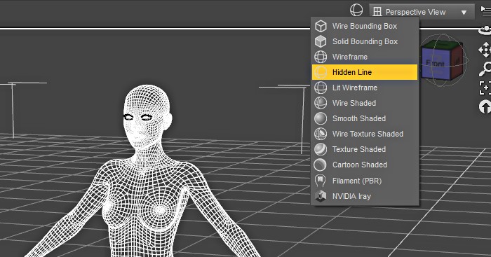Choose Smooth Shaded from the menu

coord(365,118)
